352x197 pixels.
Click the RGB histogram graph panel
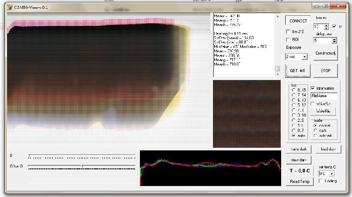pos(210,168)
